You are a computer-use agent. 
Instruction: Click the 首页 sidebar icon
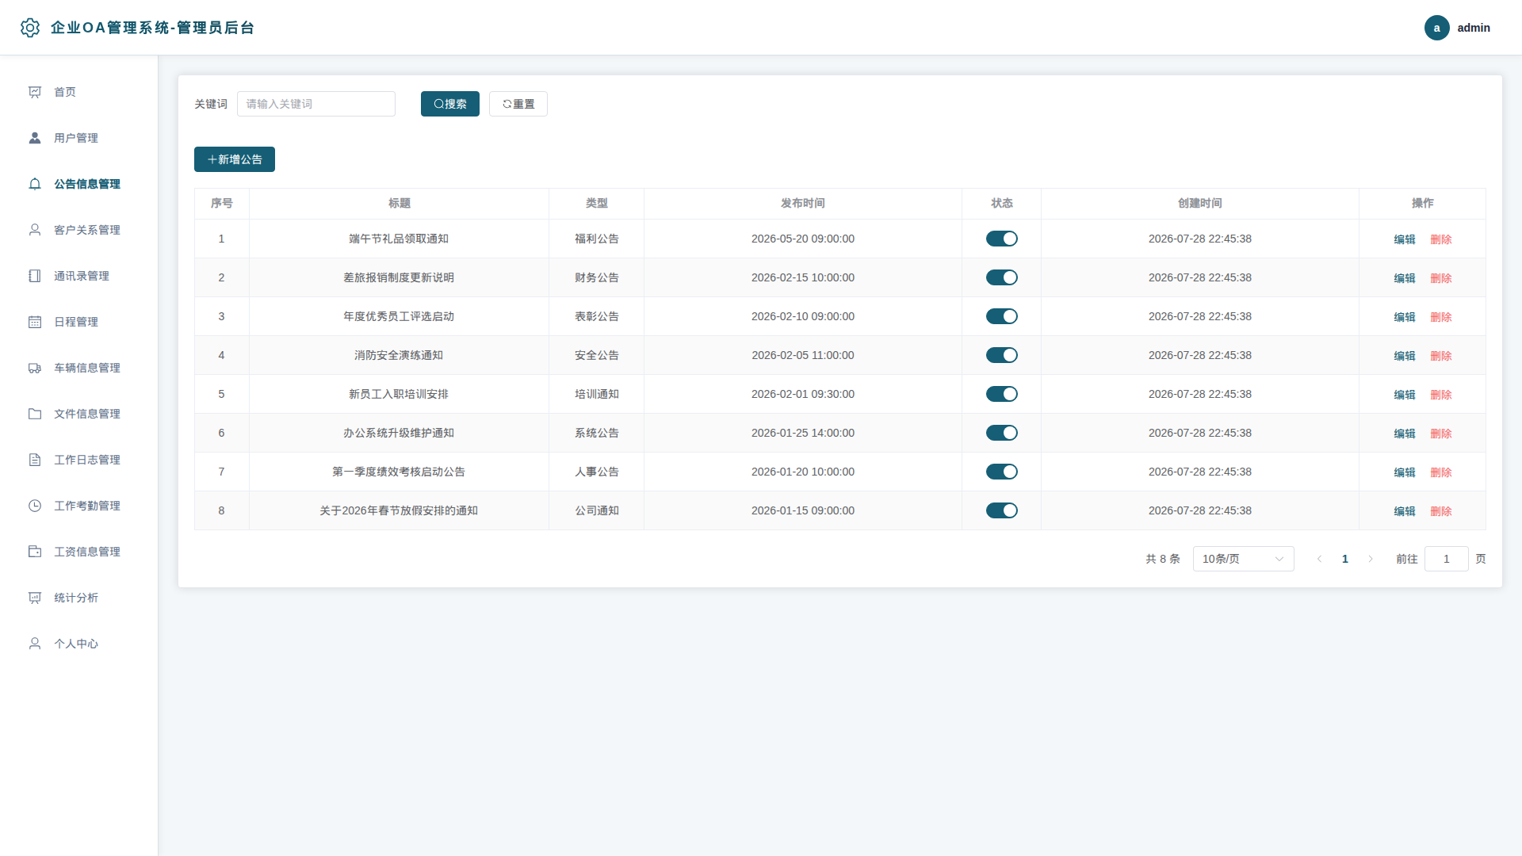tap(35, 92)
